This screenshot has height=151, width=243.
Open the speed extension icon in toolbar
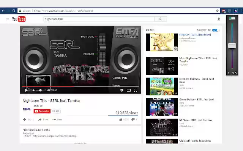[236, 11]
